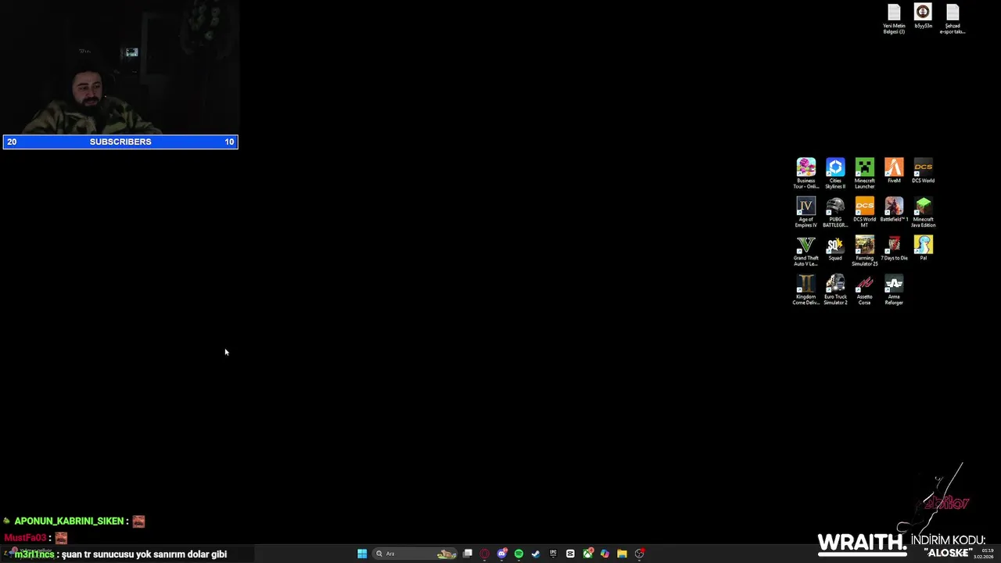This screenshot has height=563, width=1001.
Task: Open Steam from the taskbar
Action: pyautogui.click(x=536, y=554)
